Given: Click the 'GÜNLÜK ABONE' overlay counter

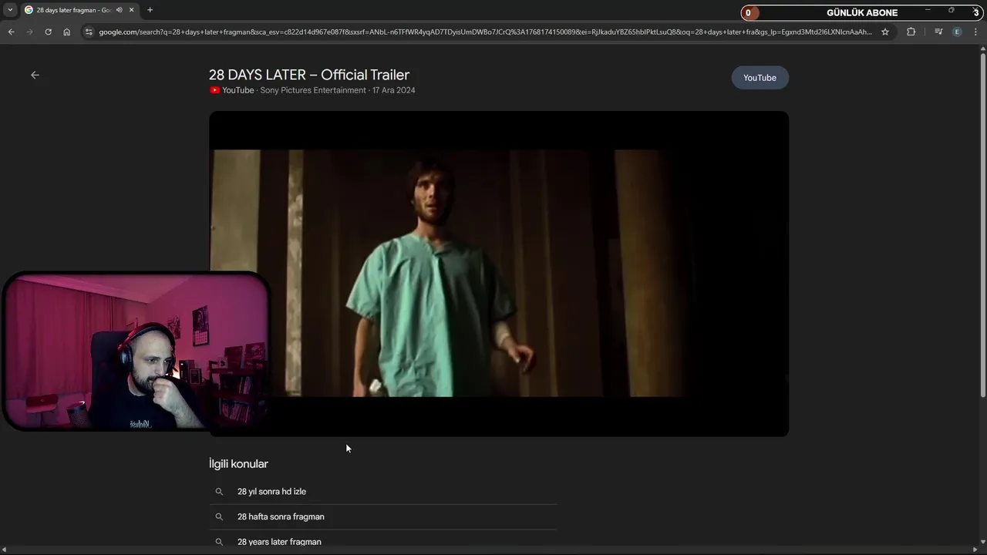Looking at the screenshot, I should pos(862,12).
